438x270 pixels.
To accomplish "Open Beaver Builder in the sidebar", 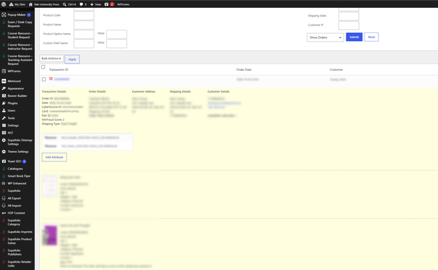I will [17, 95].
